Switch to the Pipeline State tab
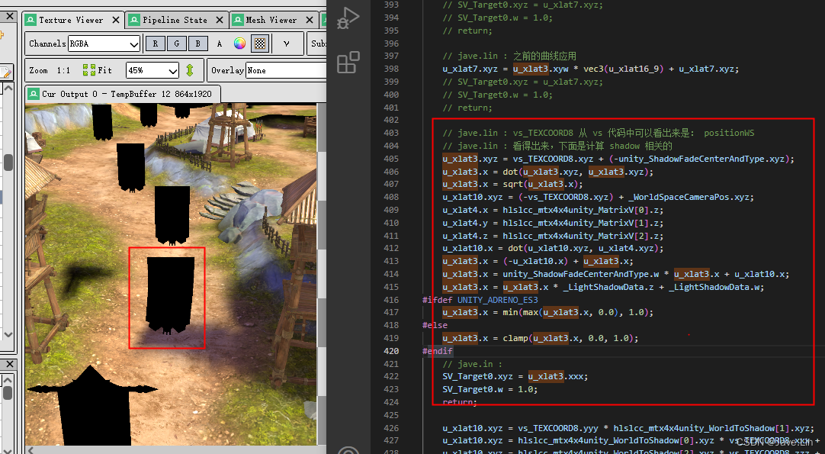 [174, 20]
